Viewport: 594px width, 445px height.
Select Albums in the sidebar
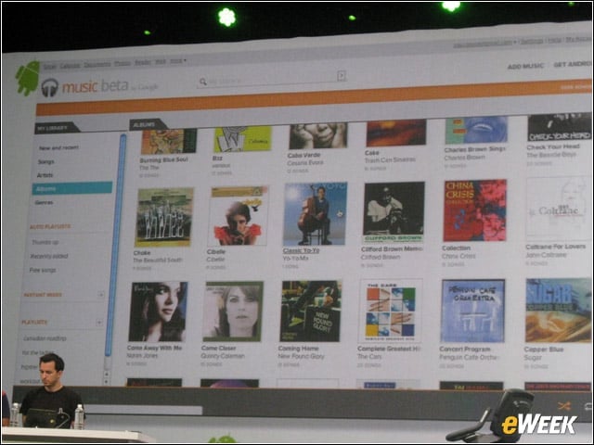click(x=72, y=188)
